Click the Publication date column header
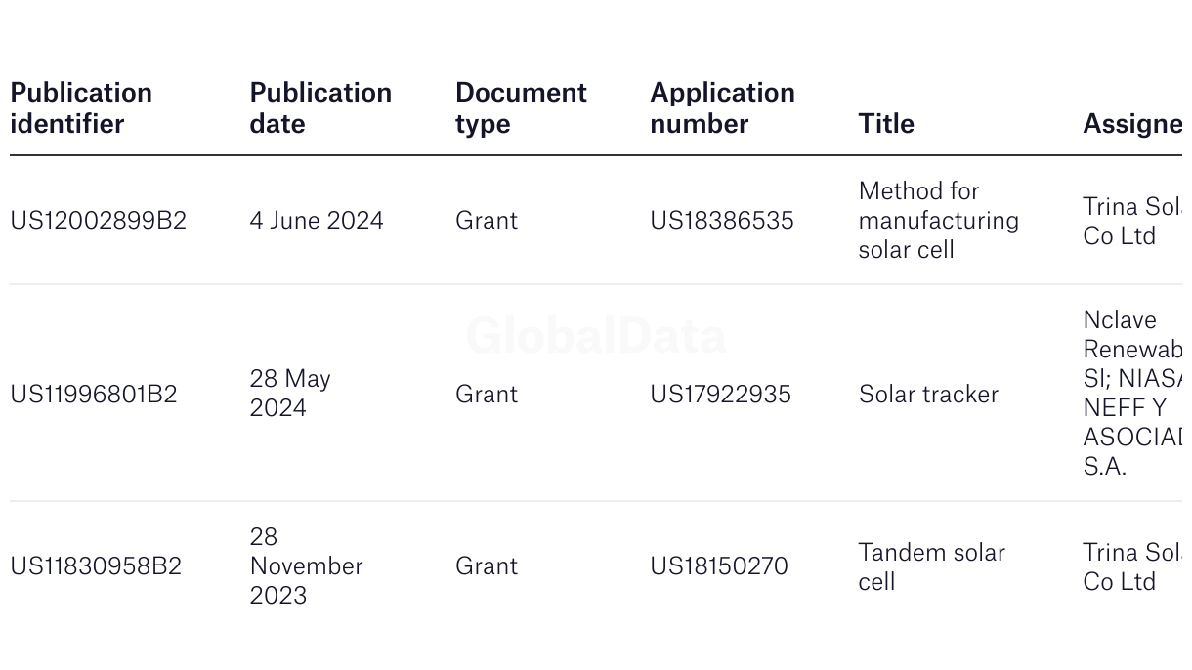This screenshot has width=1192, height=670. tap(320, 108)
